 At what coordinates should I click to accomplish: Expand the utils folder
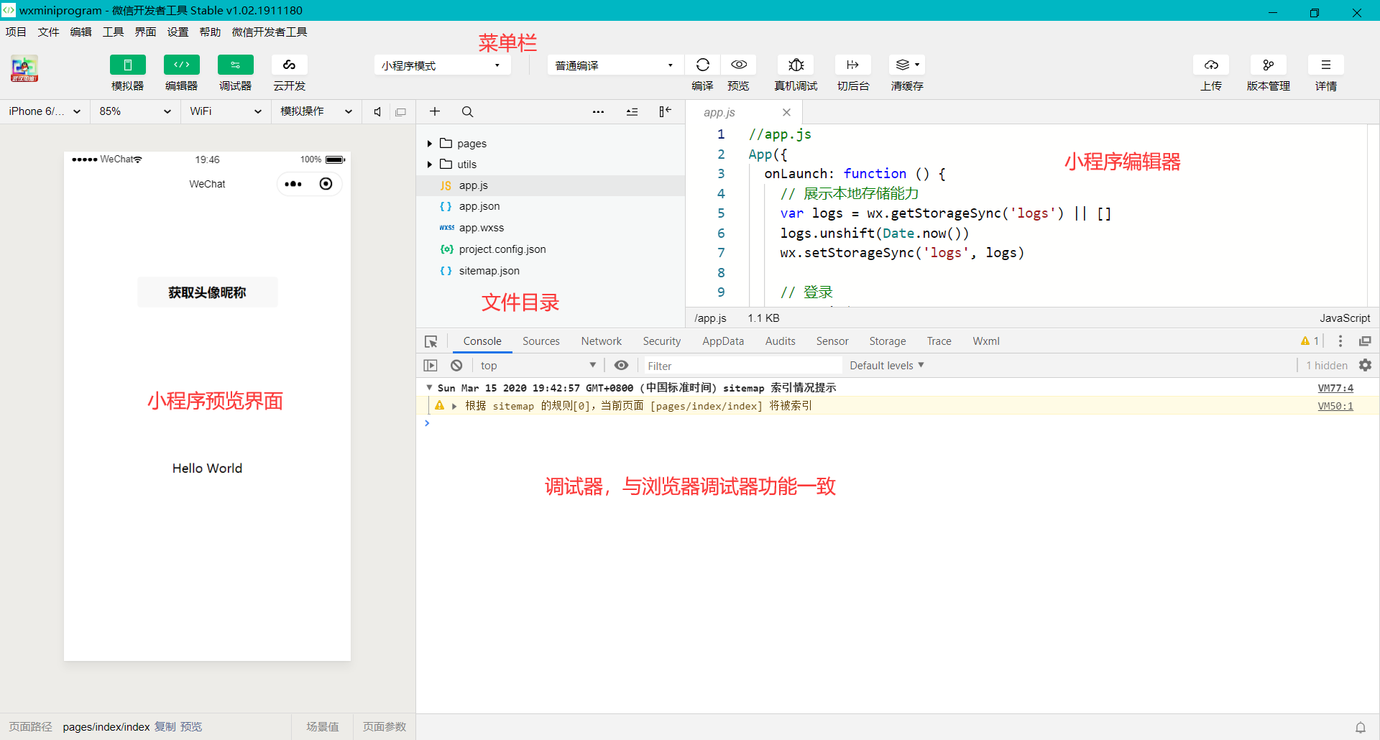(x=430, y=165)
